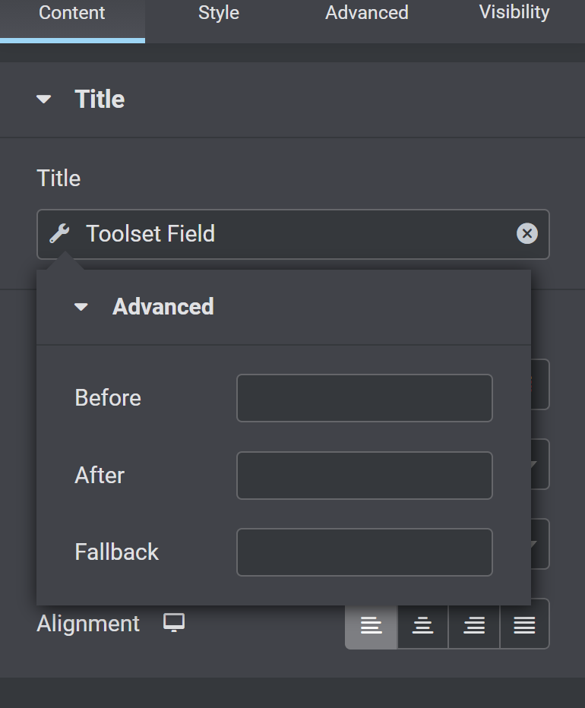
Task: Focus the Fallback text input
Action: pyautogui.click(x=365, y=552)
